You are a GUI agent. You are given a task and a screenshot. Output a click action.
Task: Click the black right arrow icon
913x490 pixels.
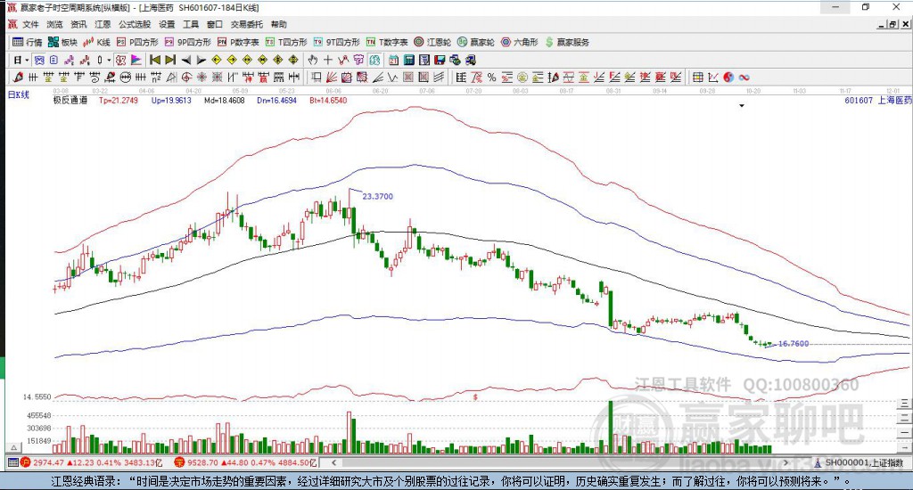201,60
